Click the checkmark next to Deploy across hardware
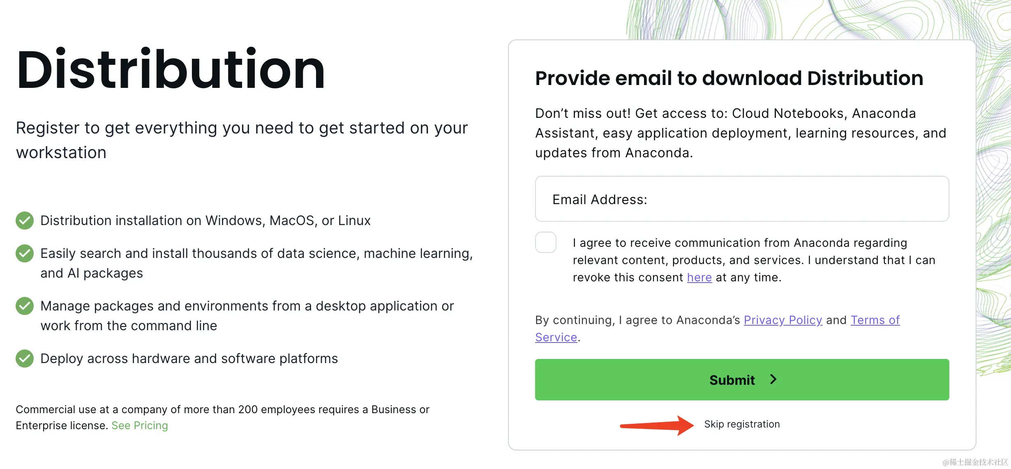 coord(25,359)
